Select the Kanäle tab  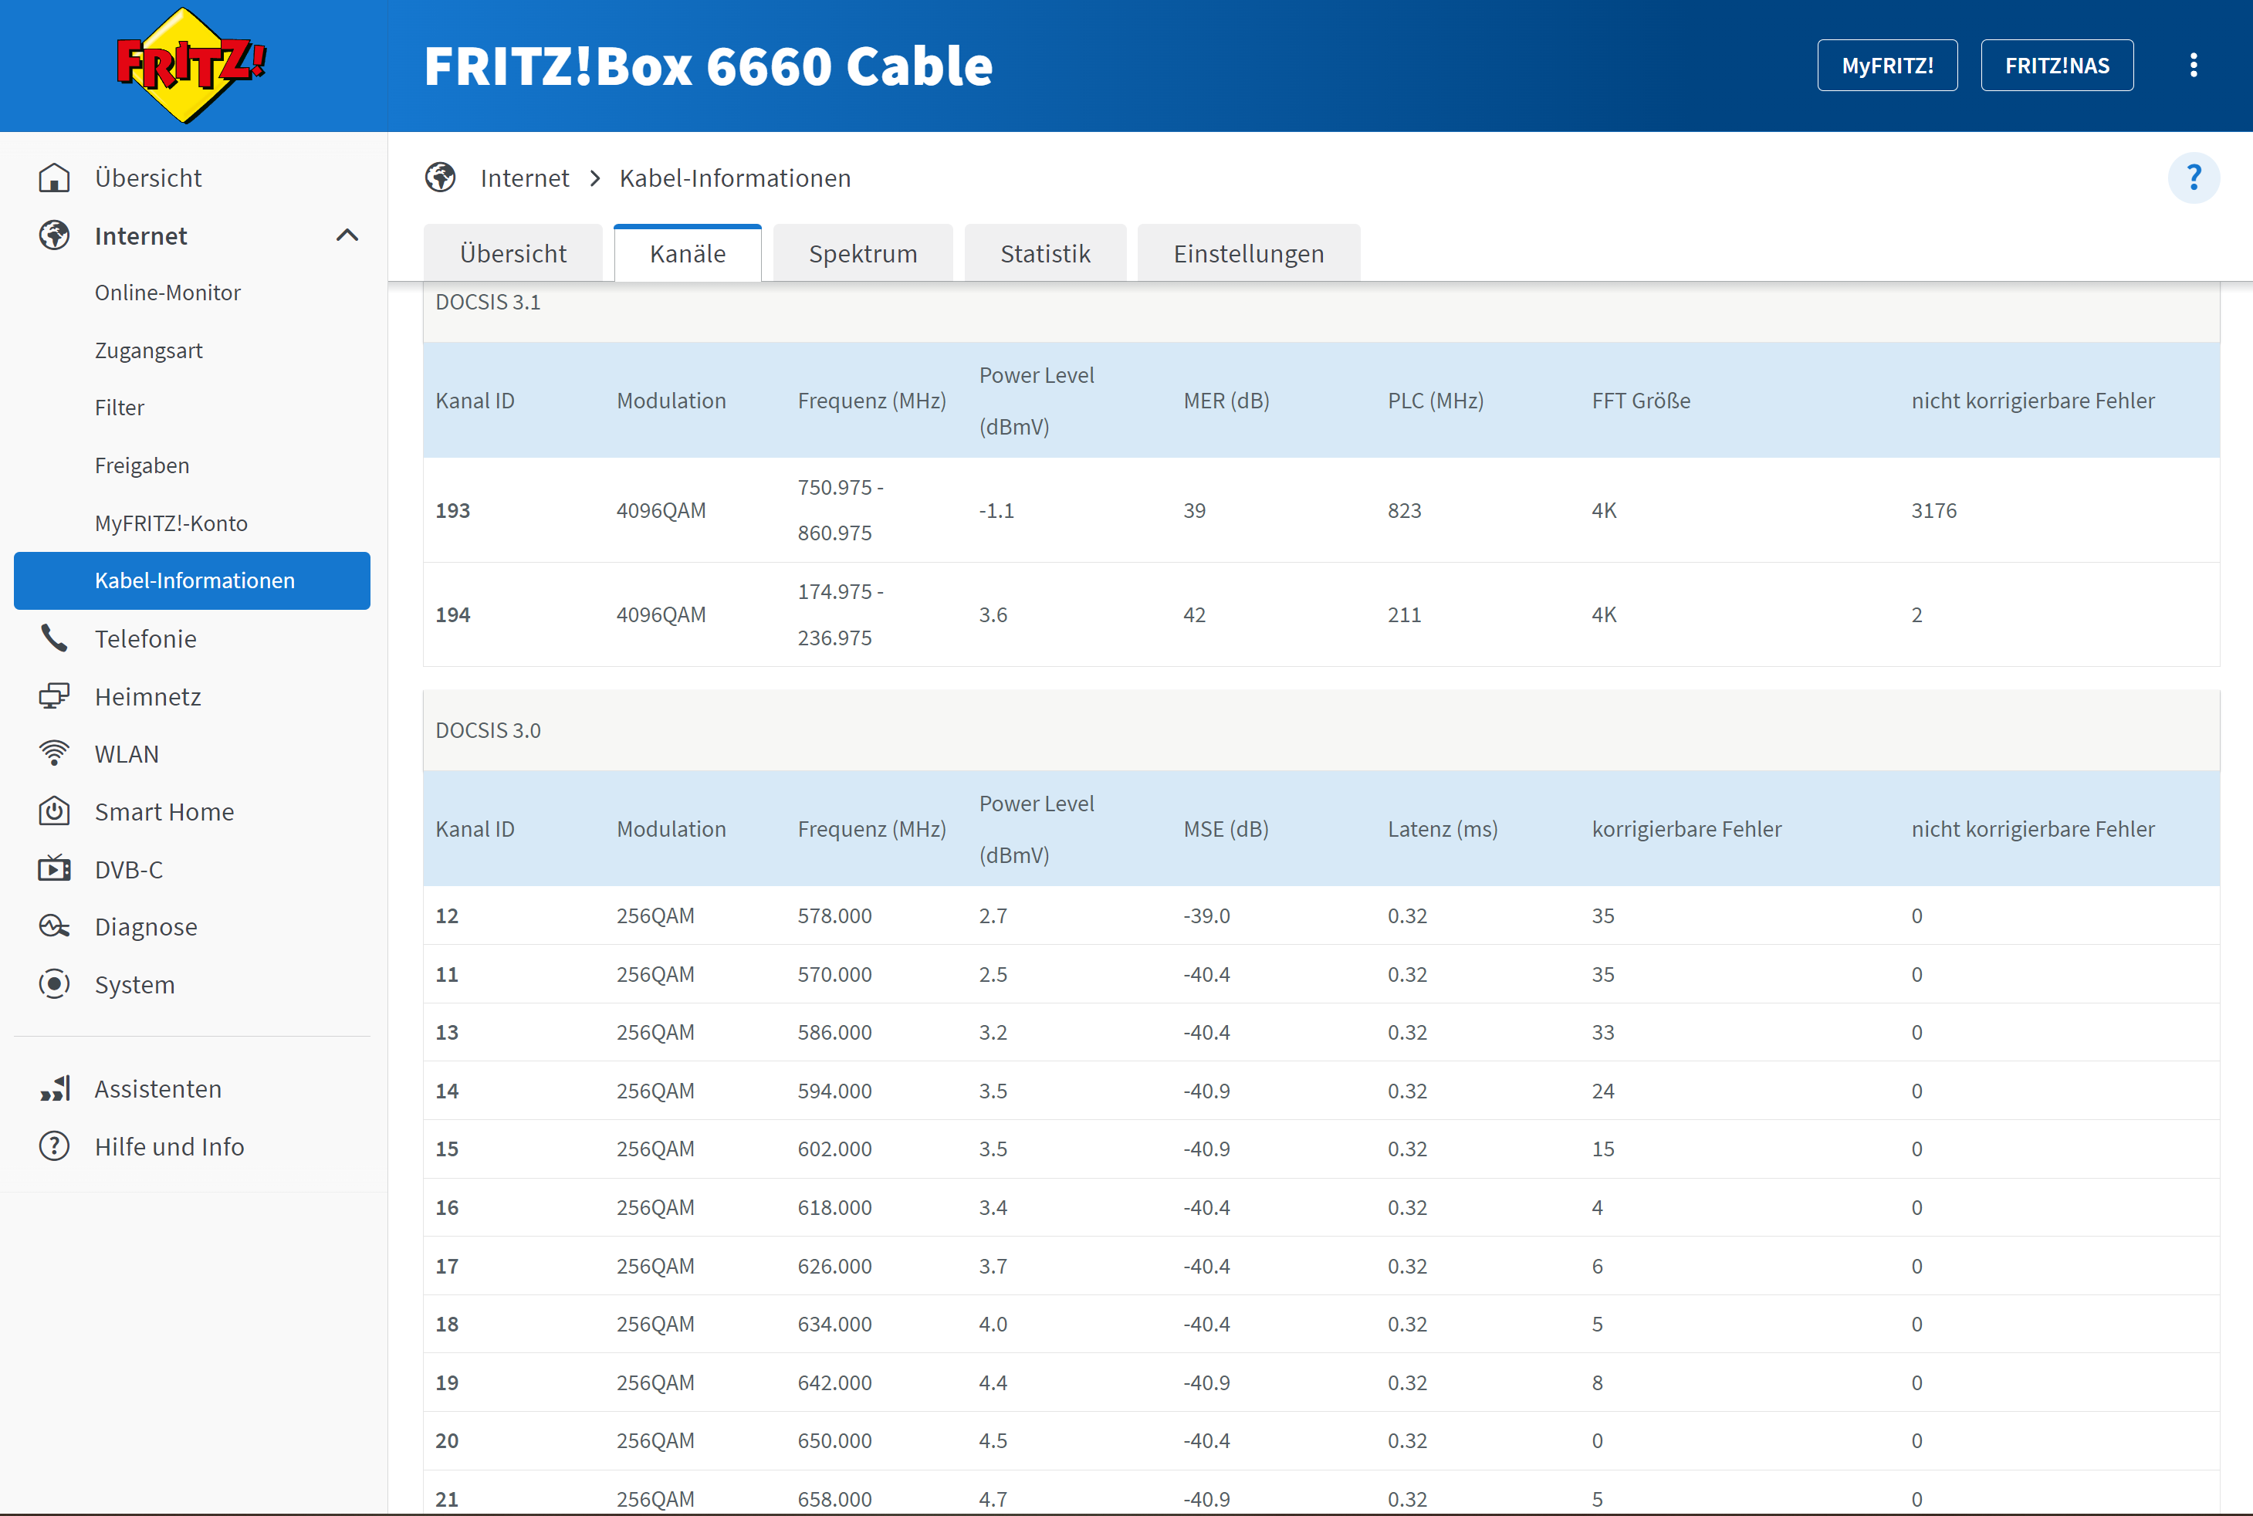[687, 253]
